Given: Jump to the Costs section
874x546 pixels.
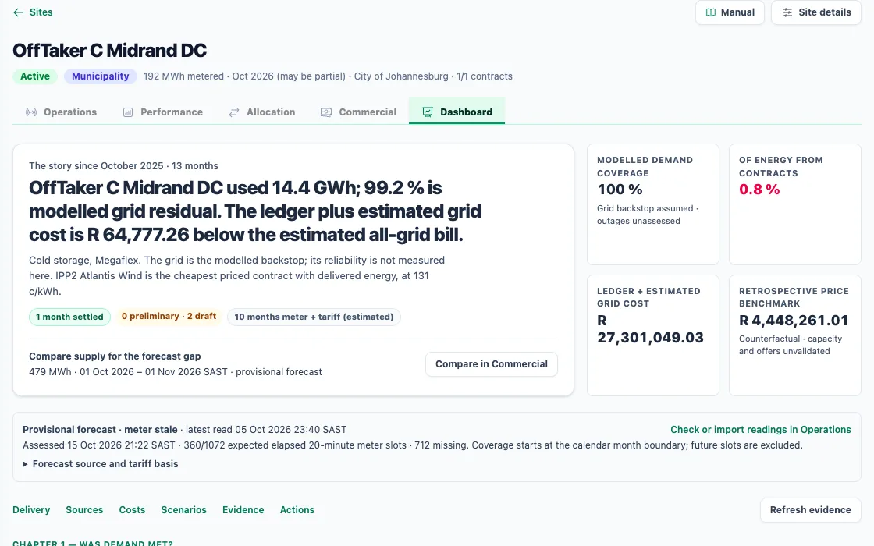Looking at the screenshot, I should [132, 510].
